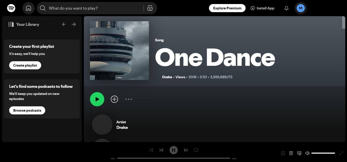Click the Spotify logo
Image resolution: width=347 pixels, height=162 pixels.
pyautogui.click(x=11, y=8)
